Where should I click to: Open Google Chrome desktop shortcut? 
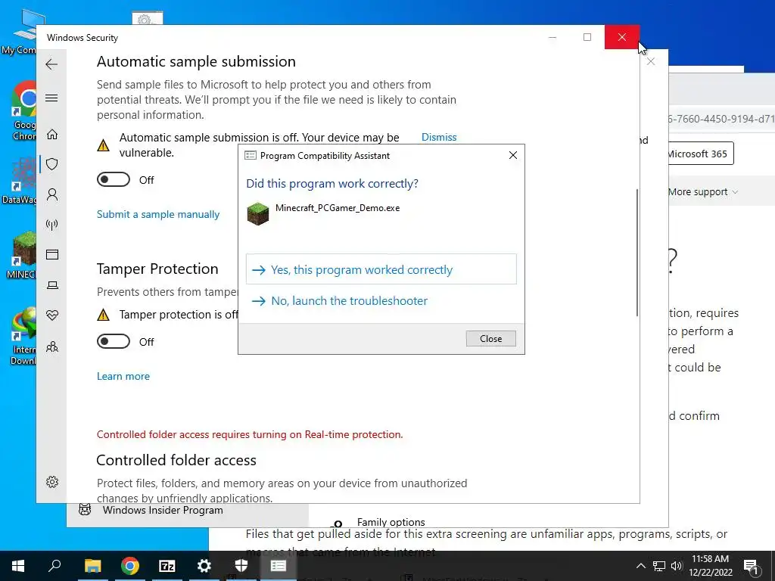pyautogui.click(x=23, y=111)
